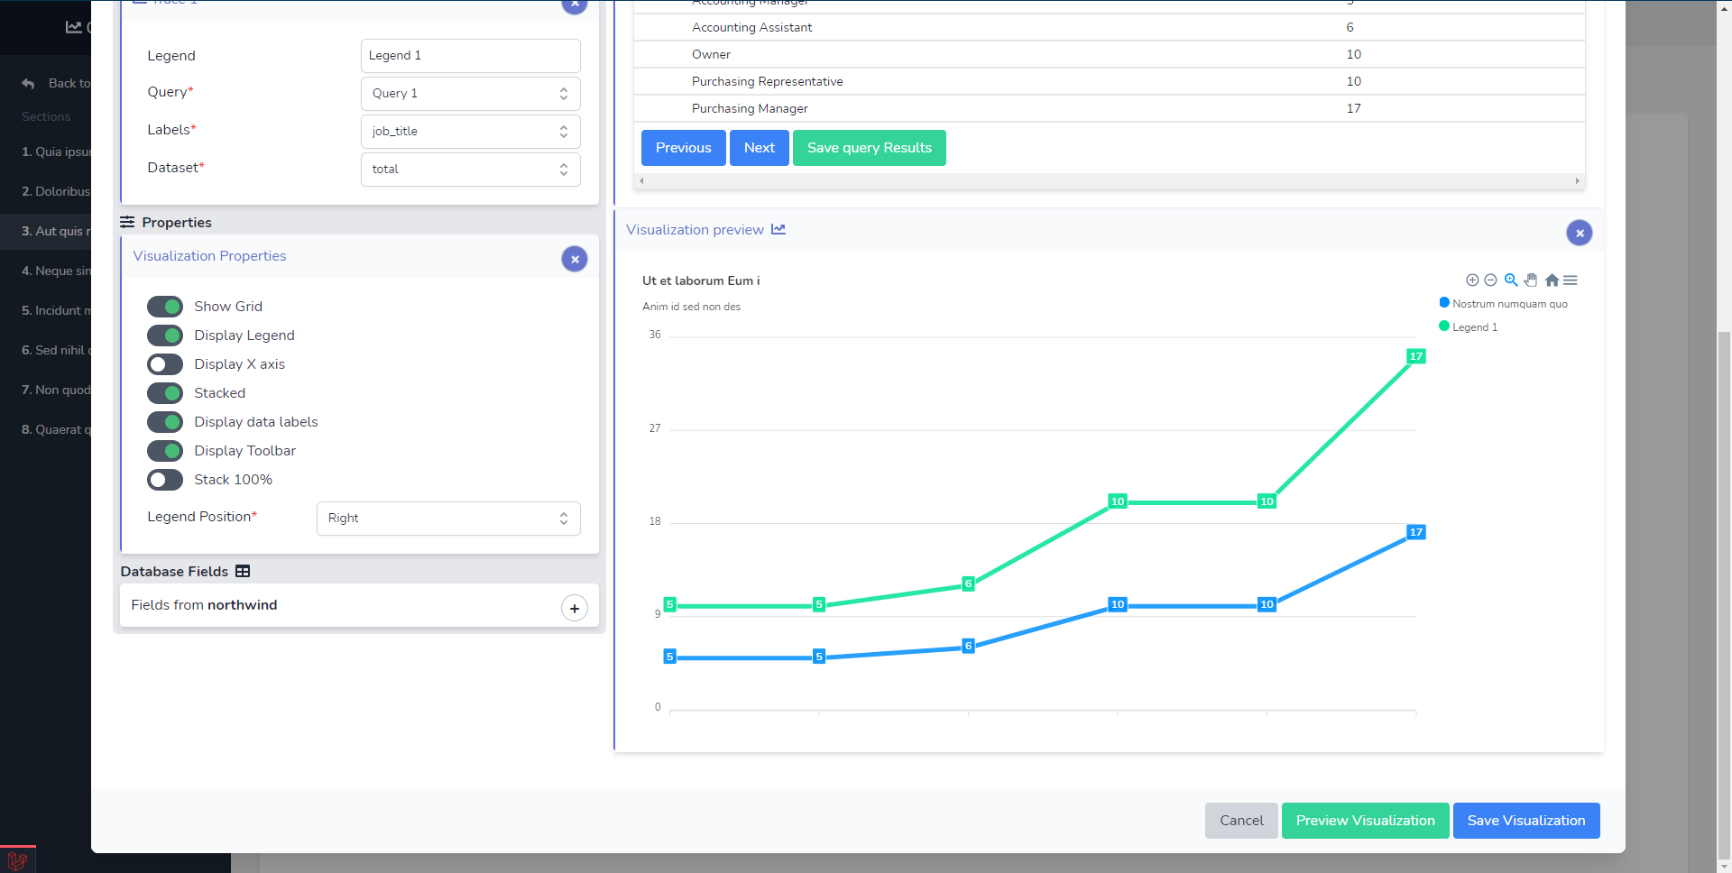Click the chart zoom out icon
The image size is (1732, 873).
1490,280
